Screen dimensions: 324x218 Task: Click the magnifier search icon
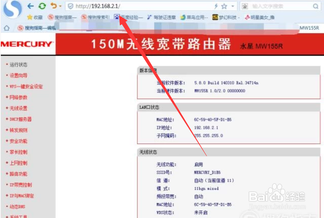[315, 6]
